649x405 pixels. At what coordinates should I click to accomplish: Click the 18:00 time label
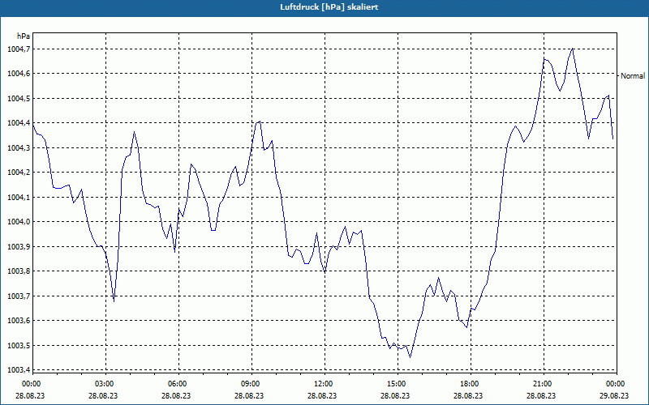[x=471, y=384]
